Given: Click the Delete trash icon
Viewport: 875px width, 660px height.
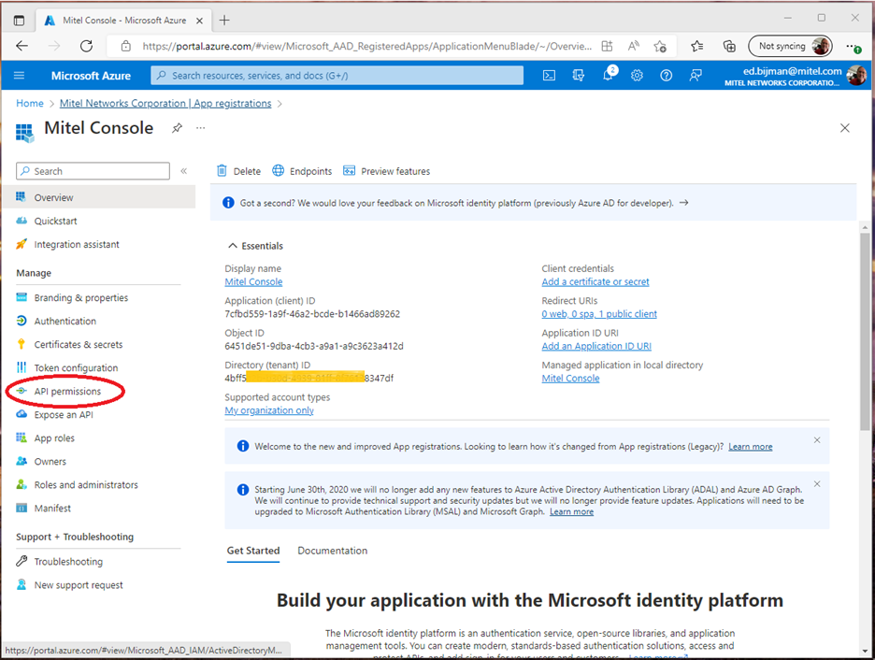Looking at the screenshot, I should coord(222,171).
